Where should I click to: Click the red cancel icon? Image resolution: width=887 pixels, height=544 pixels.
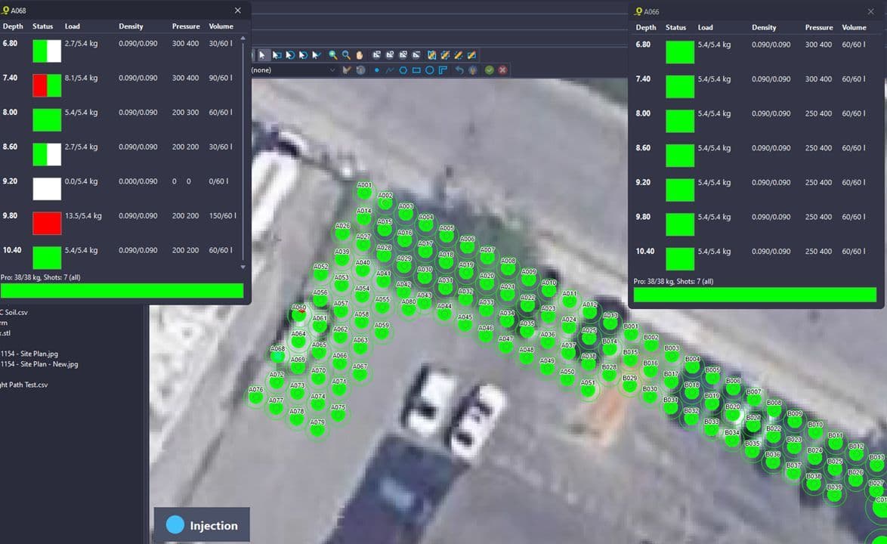pos(503,70)
